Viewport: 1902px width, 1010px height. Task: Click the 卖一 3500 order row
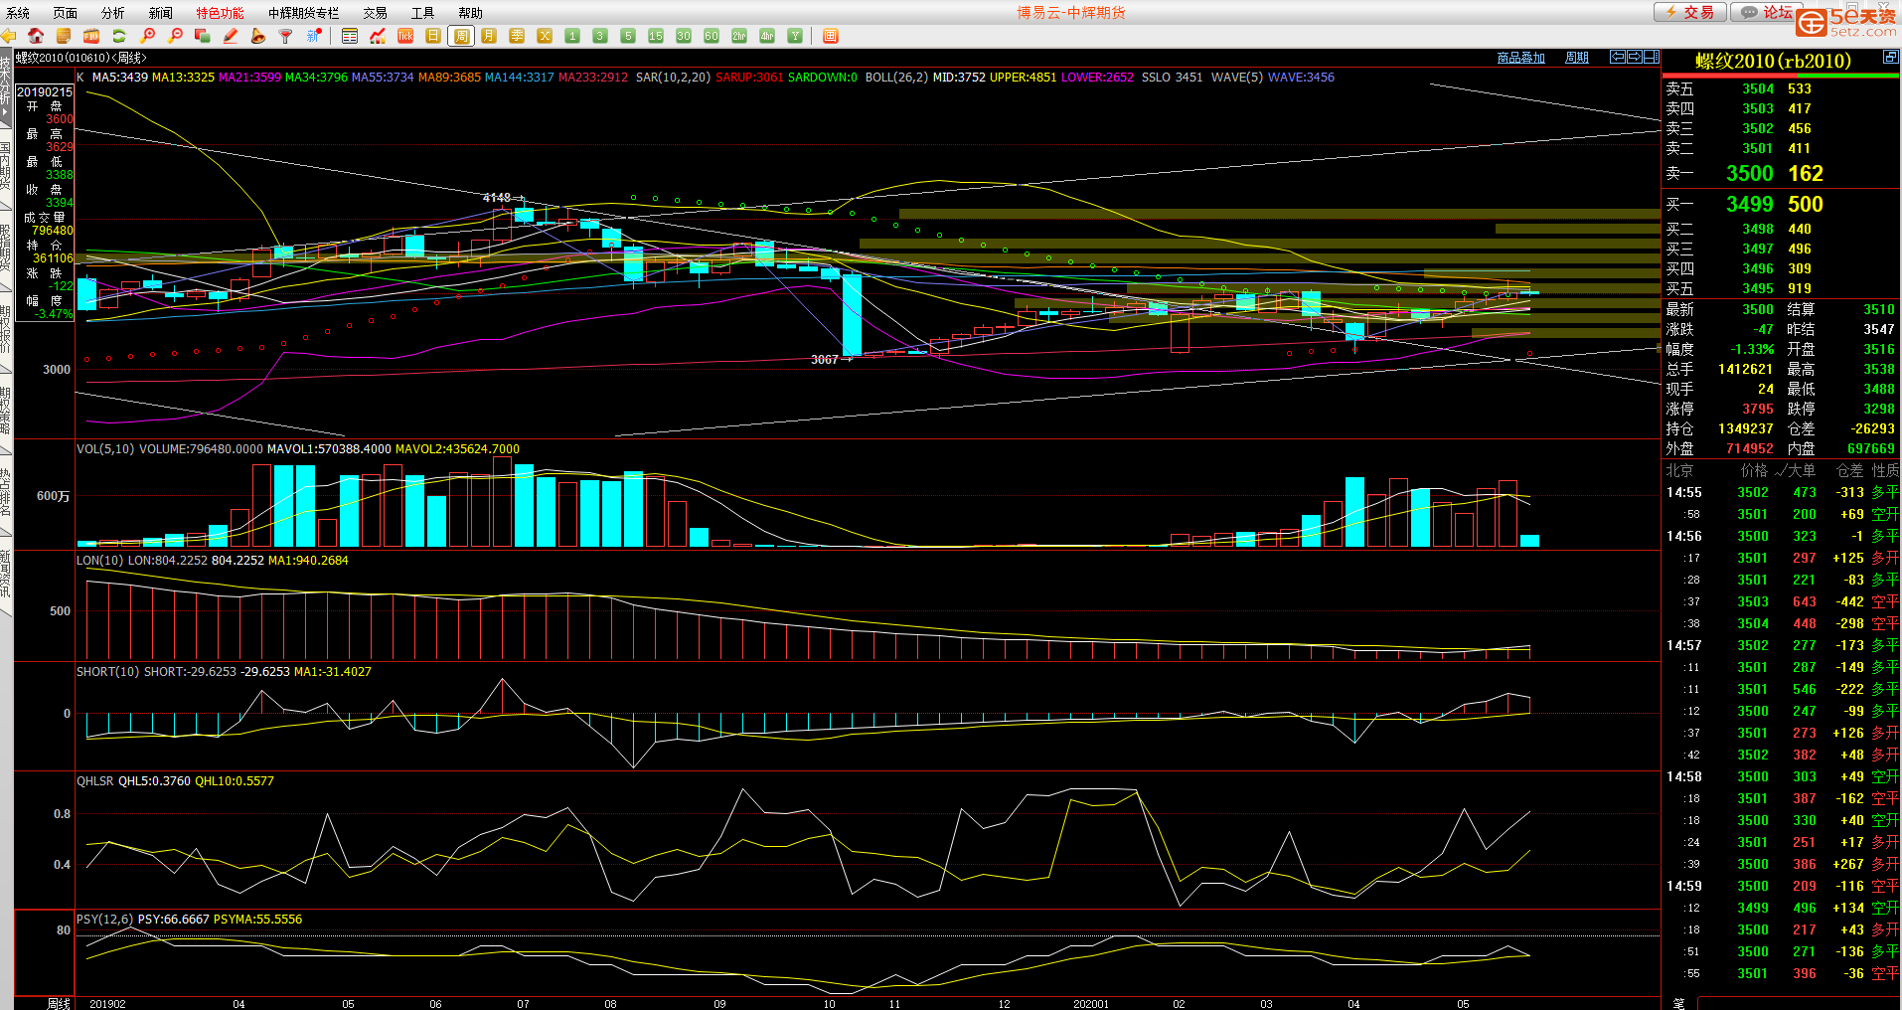coord(1780,173)
